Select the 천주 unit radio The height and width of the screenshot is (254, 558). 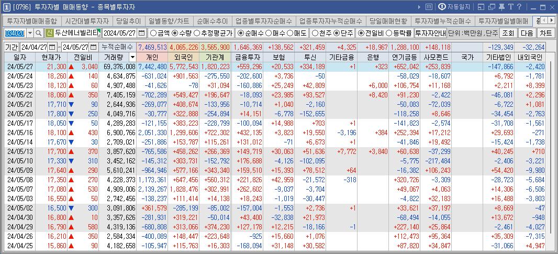coord(315,34)
